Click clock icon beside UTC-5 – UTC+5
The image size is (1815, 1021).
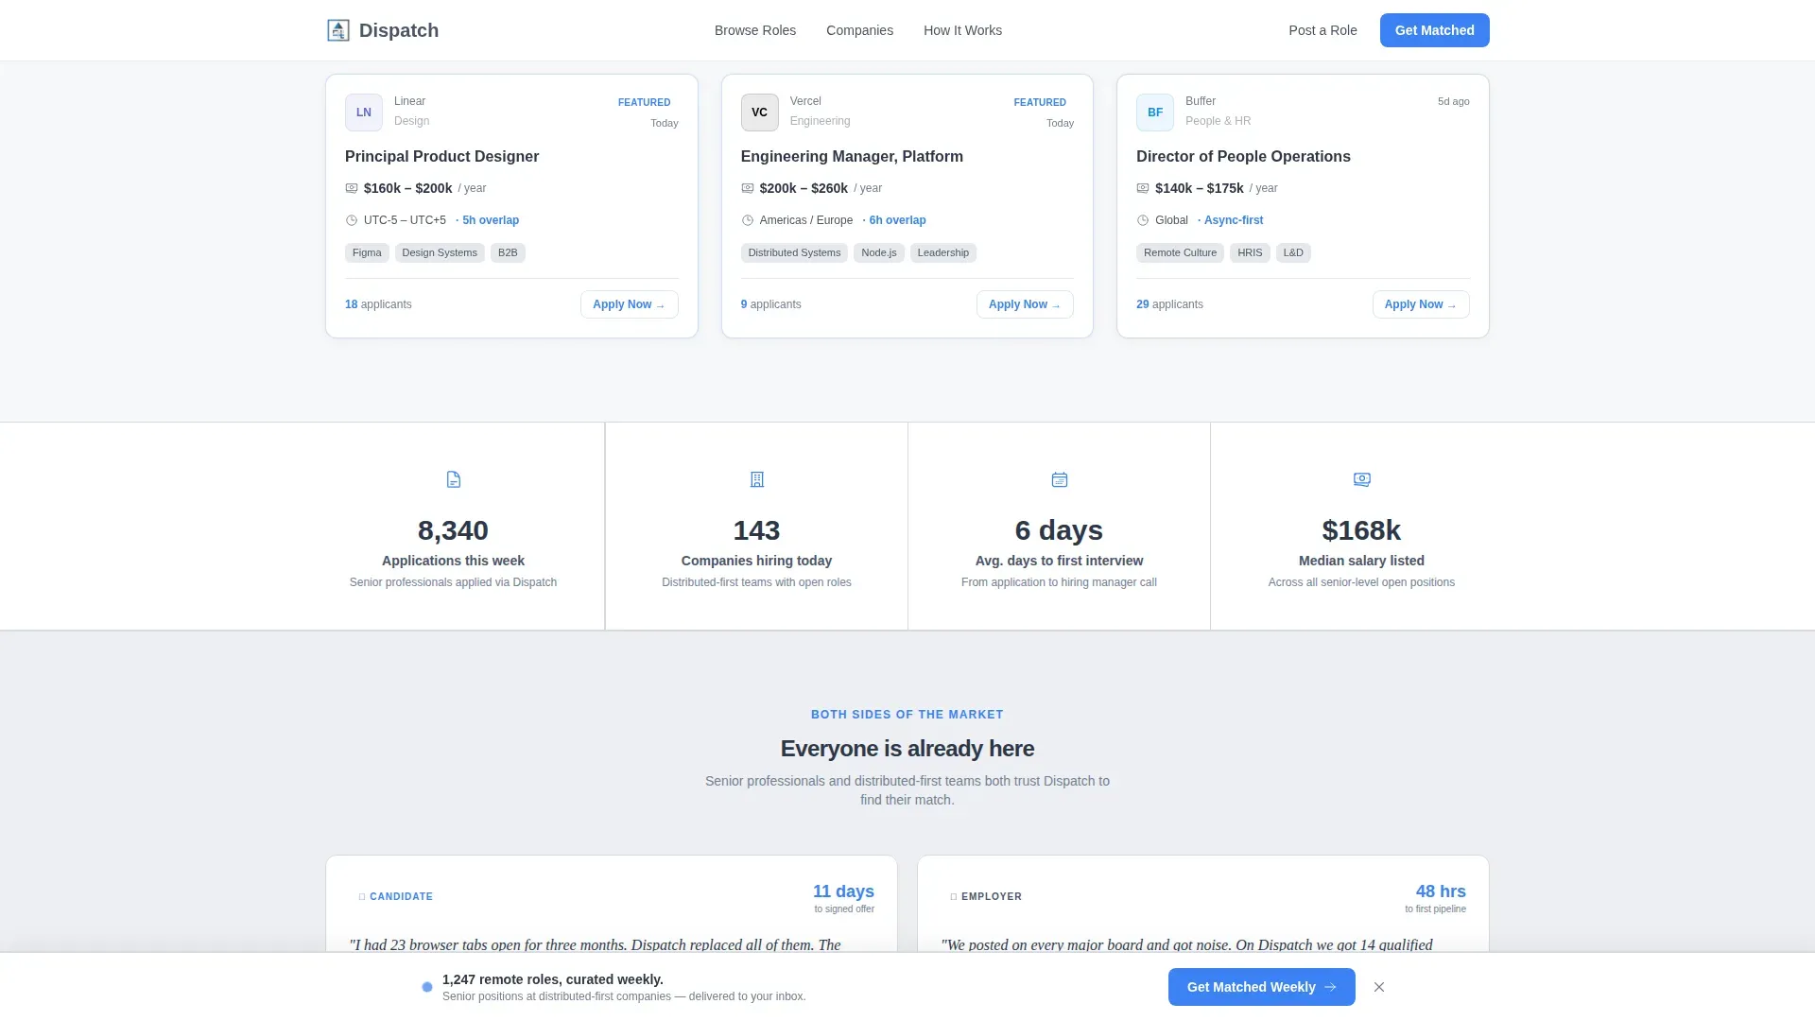click(352, 220)
